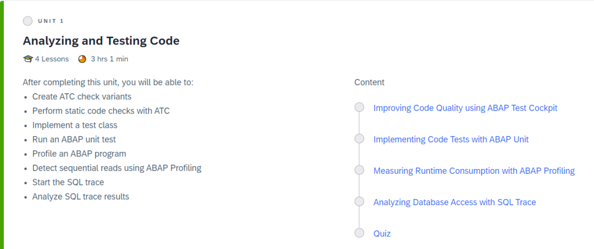Open Measuring Runtime Consumption with ABAP Profiling lesson
Screen dimensions: 594x249
[x=474, y=171]
